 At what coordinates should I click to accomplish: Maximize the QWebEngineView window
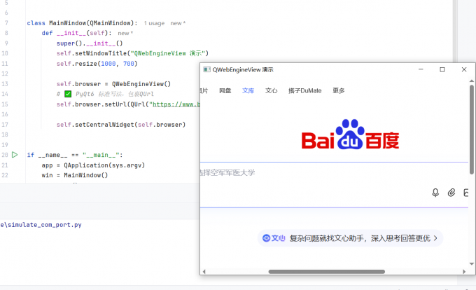pos(442,69)
